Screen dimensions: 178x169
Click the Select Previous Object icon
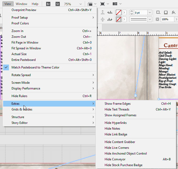pos(110,12)
